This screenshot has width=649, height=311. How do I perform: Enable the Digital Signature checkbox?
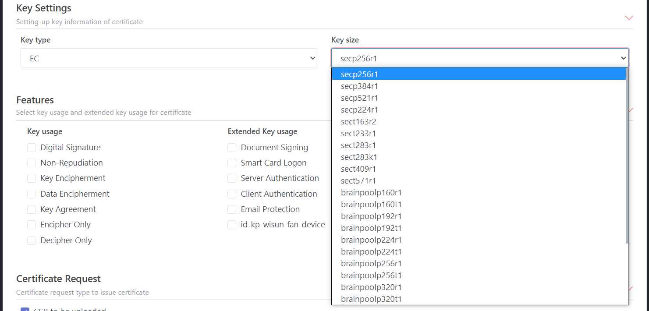tap(32, 148)
